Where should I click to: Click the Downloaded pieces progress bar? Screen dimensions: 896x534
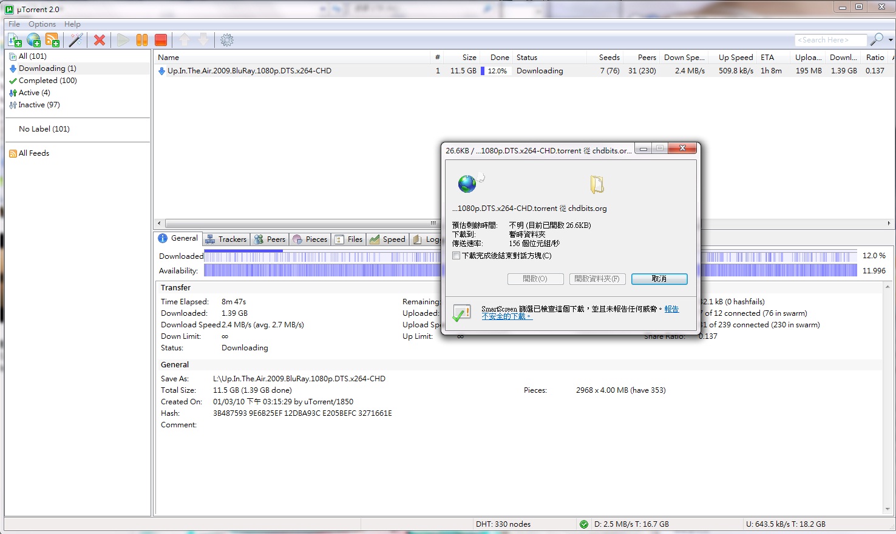tap(322, 256)
